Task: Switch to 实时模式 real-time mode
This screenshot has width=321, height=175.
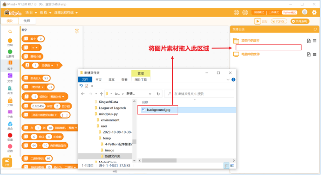Action: click(x=259, y=12)
